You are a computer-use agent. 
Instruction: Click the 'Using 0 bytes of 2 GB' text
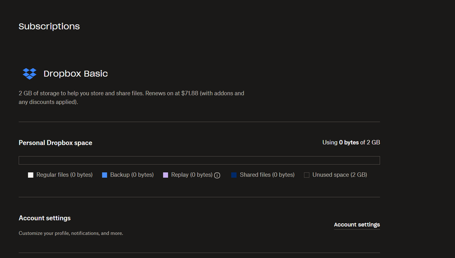(351, 143)
